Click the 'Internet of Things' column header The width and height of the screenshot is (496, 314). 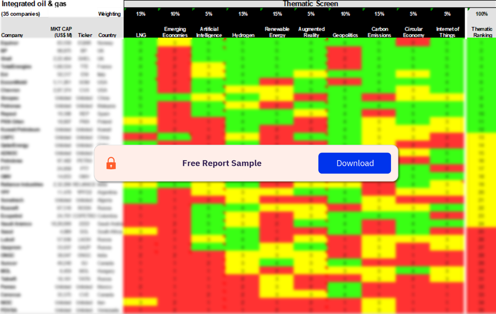pos(448,32)
